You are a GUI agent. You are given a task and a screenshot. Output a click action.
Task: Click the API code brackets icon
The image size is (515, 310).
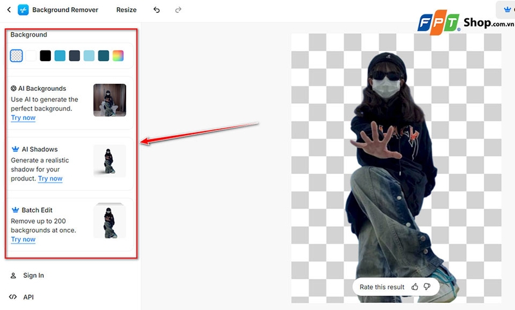click(13, 297)
